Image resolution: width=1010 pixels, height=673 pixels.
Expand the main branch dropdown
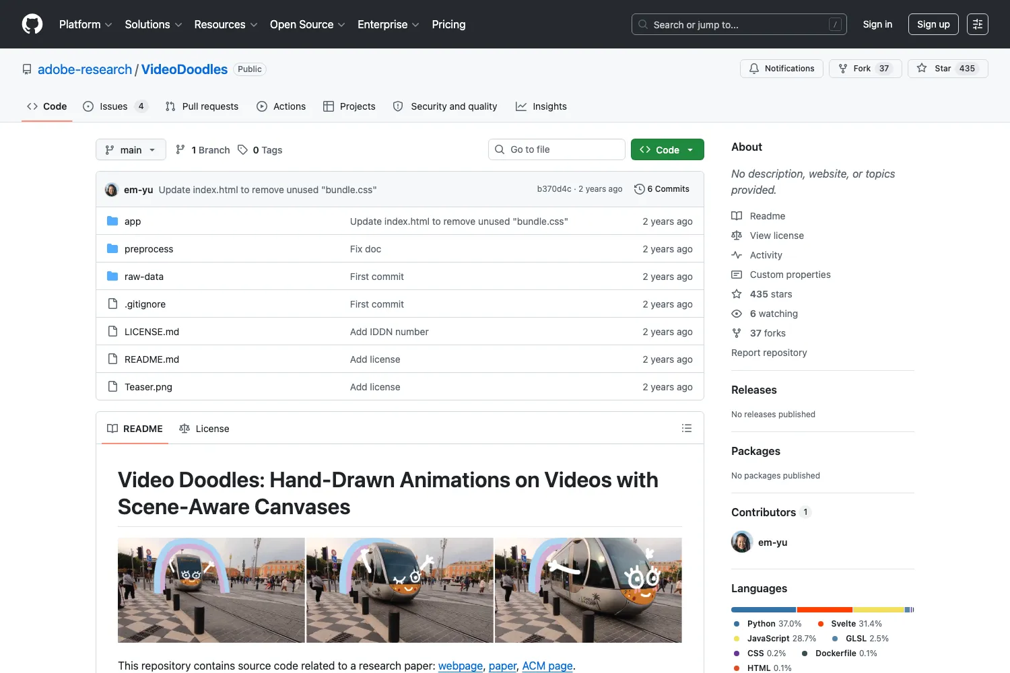pyautogui.click(x=131, y=149)
